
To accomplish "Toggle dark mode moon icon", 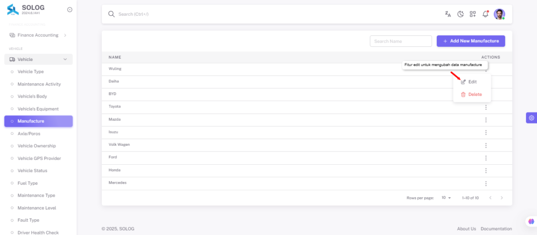I will click(460, 14).
